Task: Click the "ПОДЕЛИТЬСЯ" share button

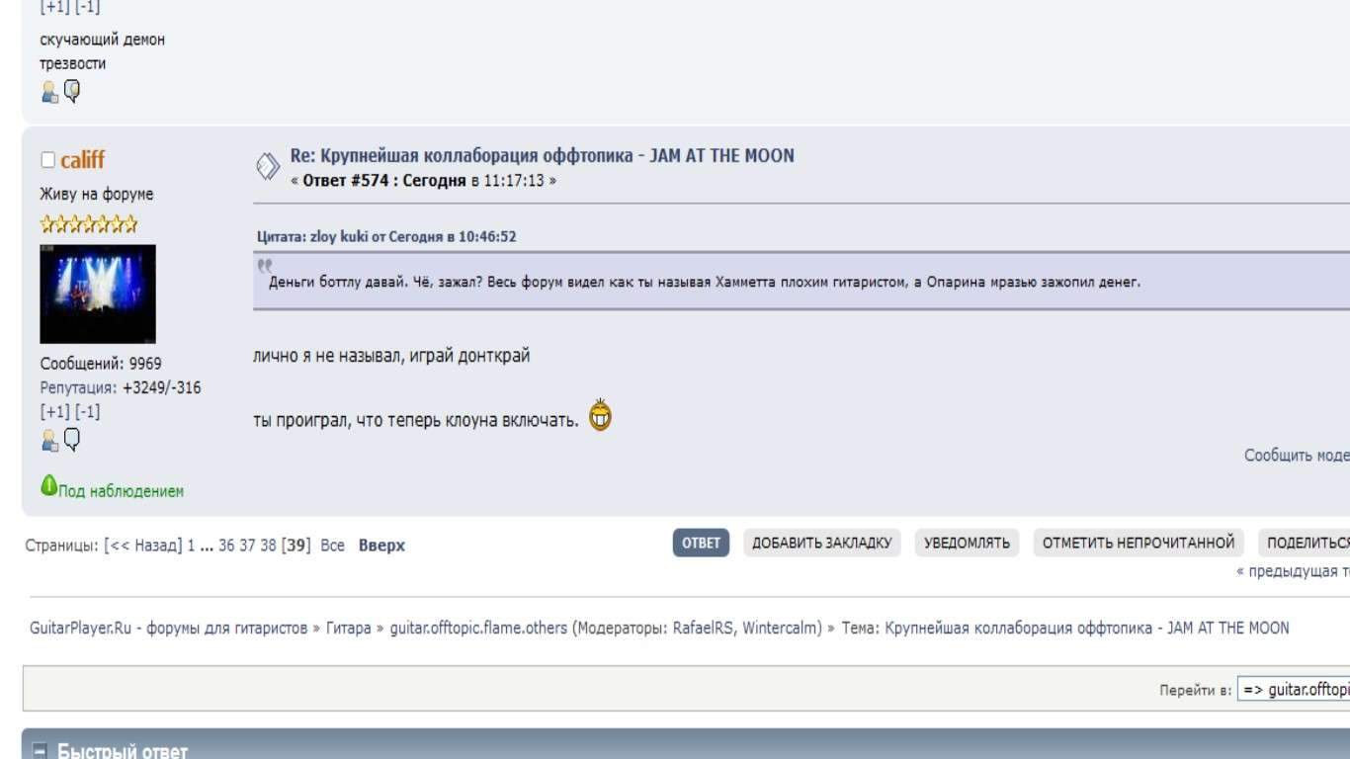Action: (x=1305, y=543)
